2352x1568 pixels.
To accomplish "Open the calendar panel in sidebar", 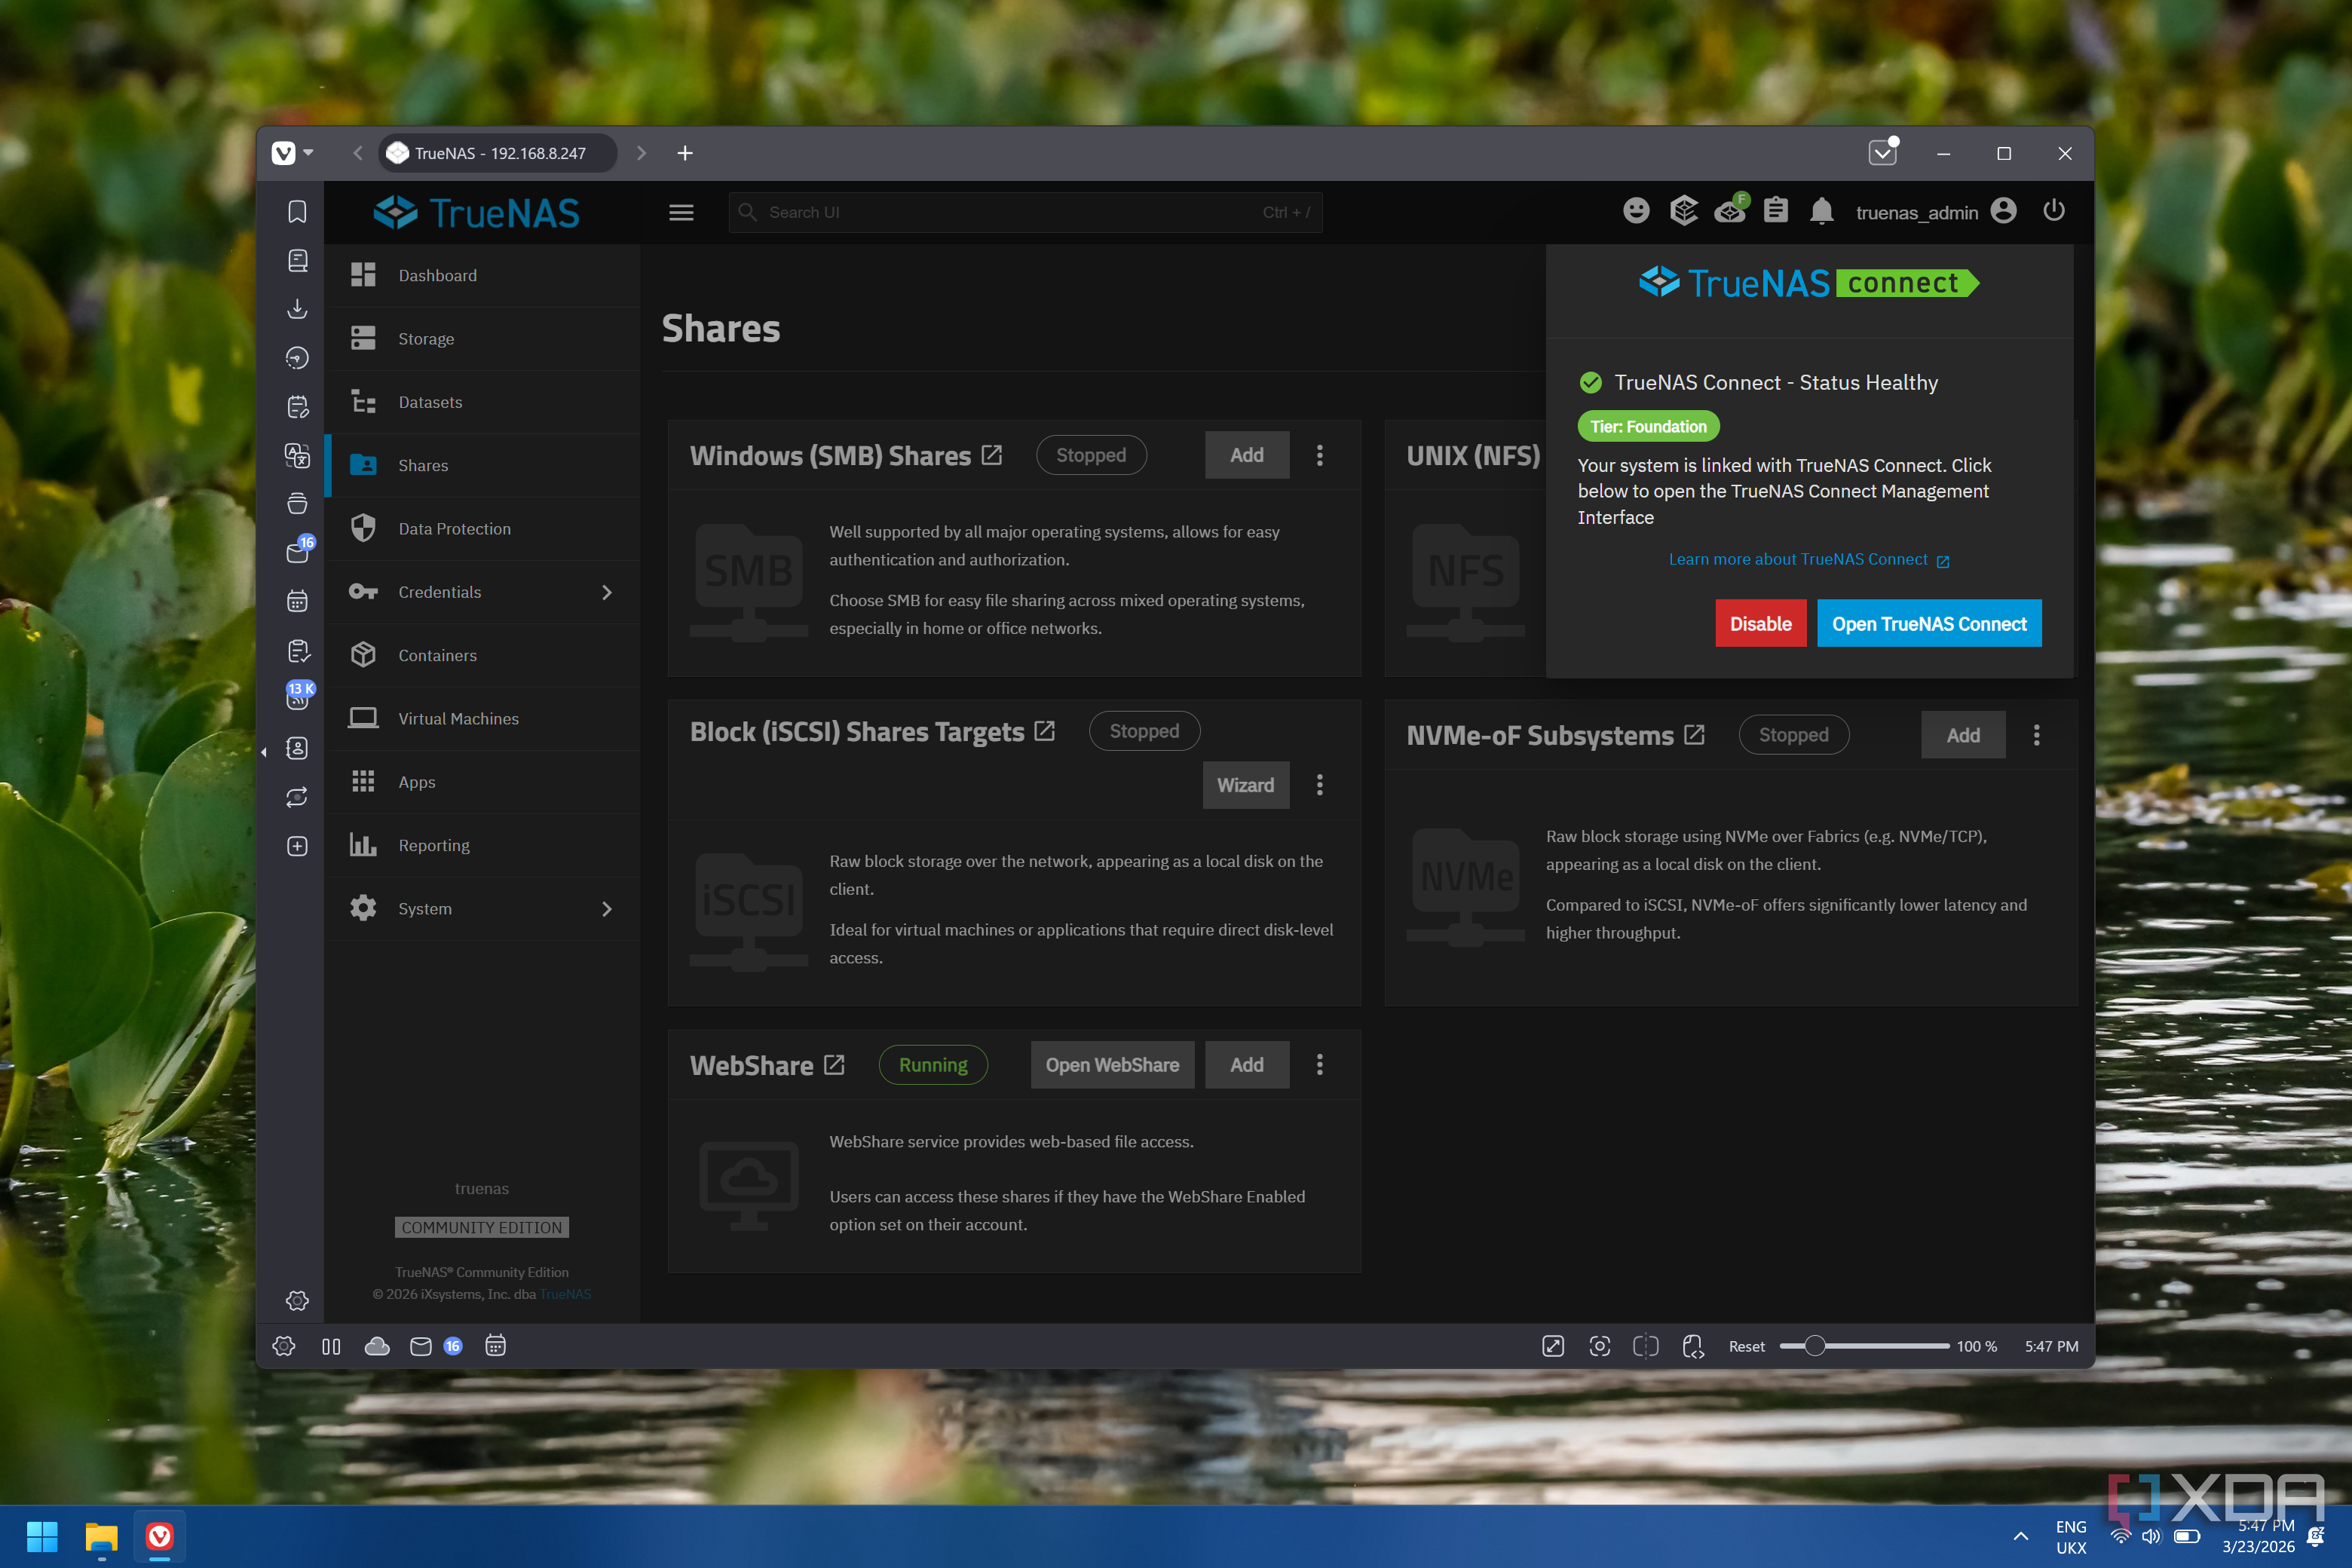I will tap(297, 602).
